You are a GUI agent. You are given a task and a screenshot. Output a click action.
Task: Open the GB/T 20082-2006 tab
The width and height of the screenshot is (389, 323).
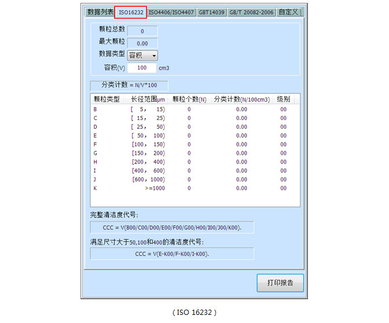coord(251,12)
